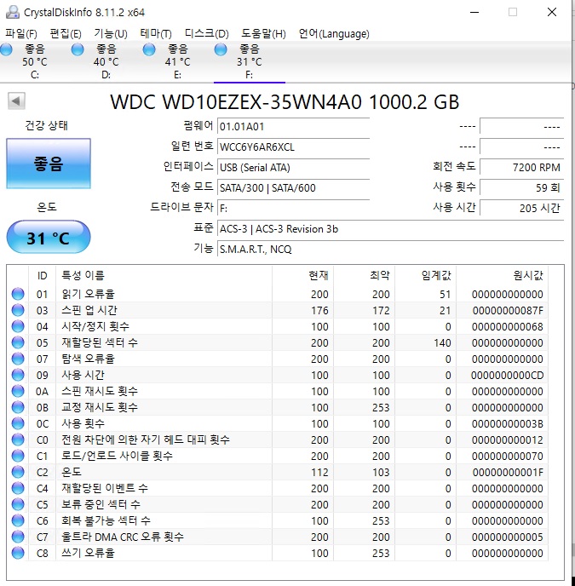
Task: Click the interface field USB (Serial ATA)
Action: (294, 168)
